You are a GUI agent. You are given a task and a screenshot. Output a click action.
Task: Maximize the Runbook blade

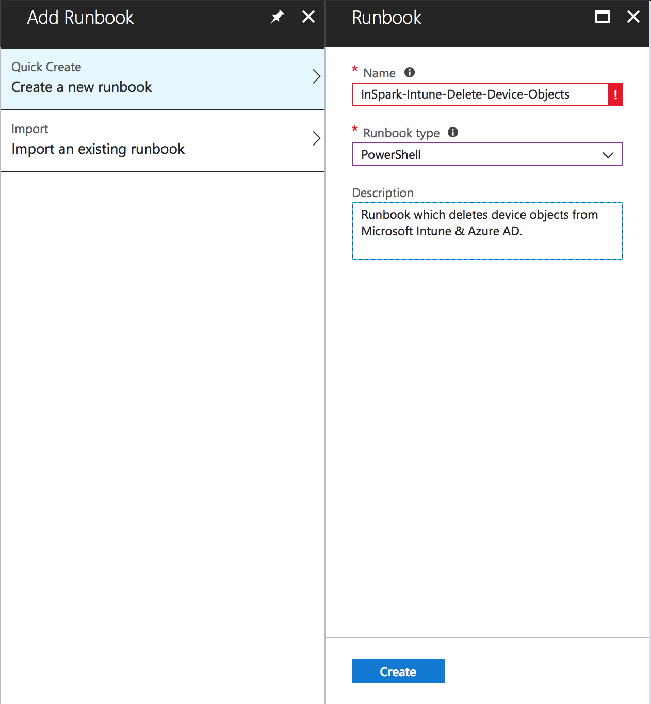[x=602, y=17]
